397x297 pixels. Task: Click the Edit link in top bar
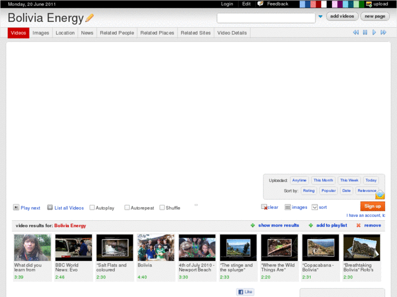pyautogui.click(x=246, y=4)
